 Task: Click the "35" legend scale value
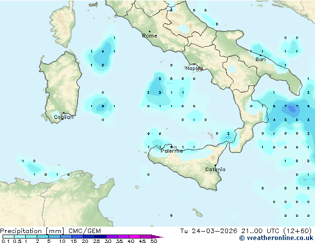tap(120, 241)
